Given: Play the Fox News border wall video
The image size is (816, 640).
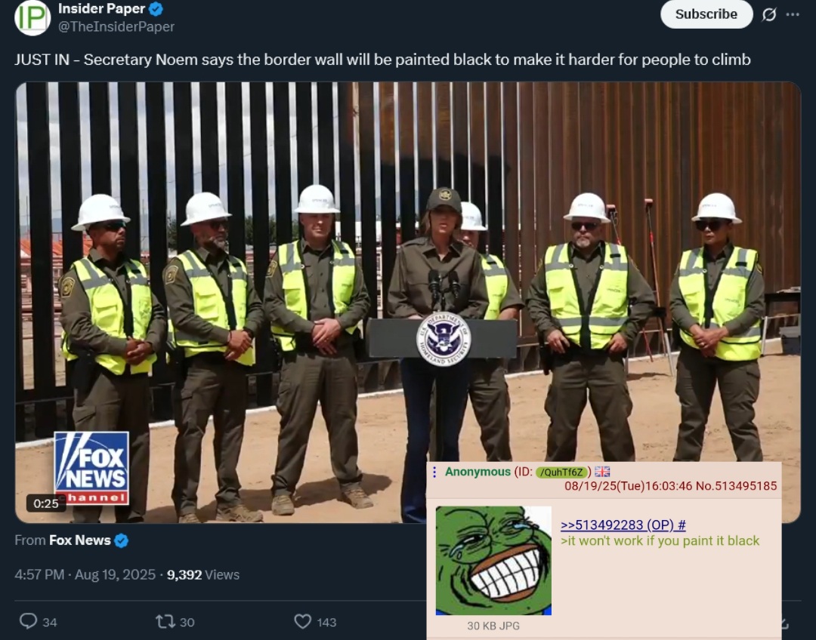Looking at the screenshot, I should 408,302.
